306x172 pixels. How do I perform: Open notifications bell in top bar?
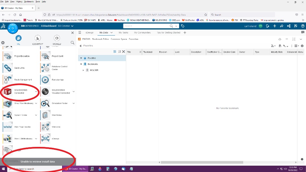coord(267,26)
